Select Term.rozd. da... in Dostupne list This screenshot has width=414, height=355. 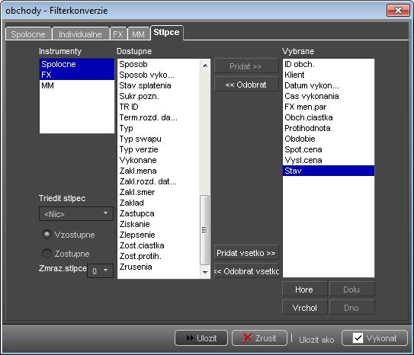[x=159, y=117]
